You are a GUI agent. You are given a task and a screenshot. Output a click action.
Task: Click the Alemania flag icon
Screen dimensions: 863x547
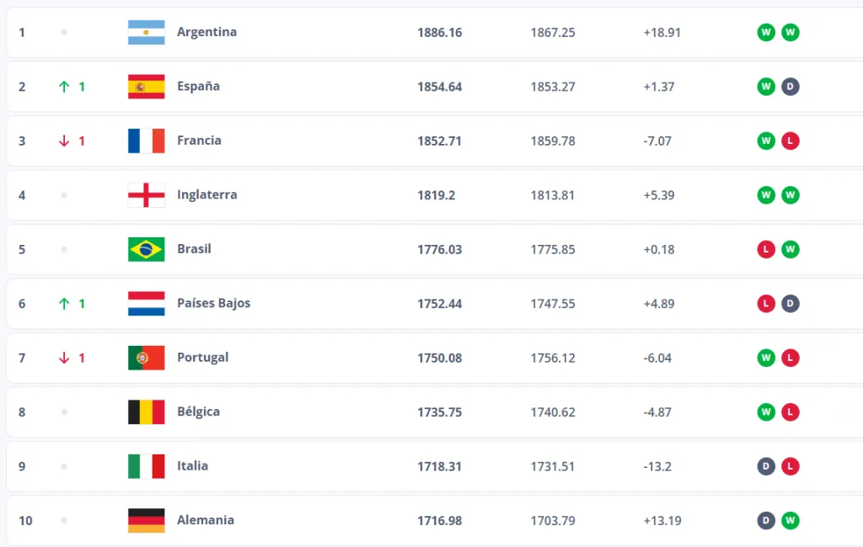(146, 521)
